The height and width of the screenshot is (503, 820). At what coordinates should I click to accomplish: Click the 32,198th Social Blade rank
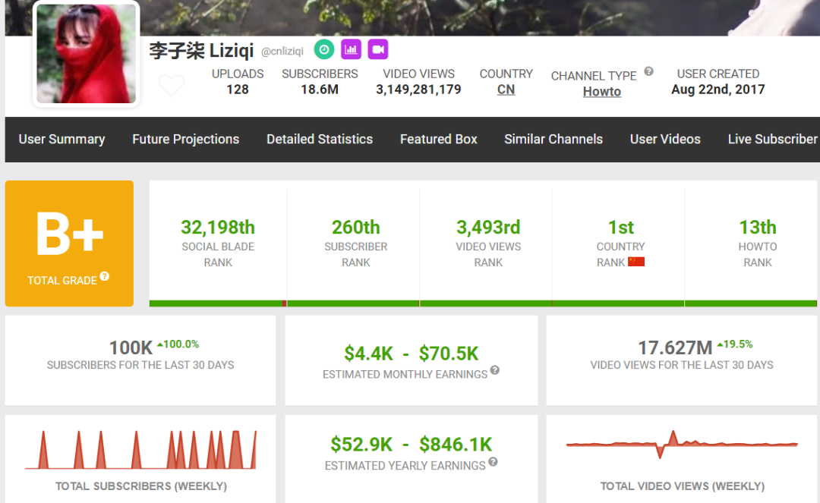point(218,228)
